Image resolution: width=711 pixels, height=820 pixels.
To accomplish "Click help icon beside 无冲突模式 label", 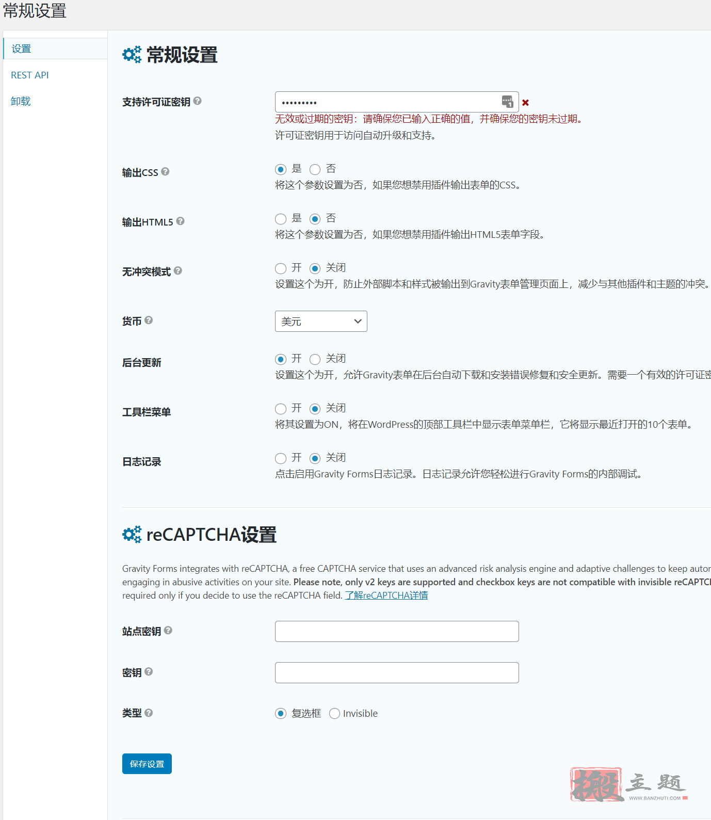I will tap(177, 270).
